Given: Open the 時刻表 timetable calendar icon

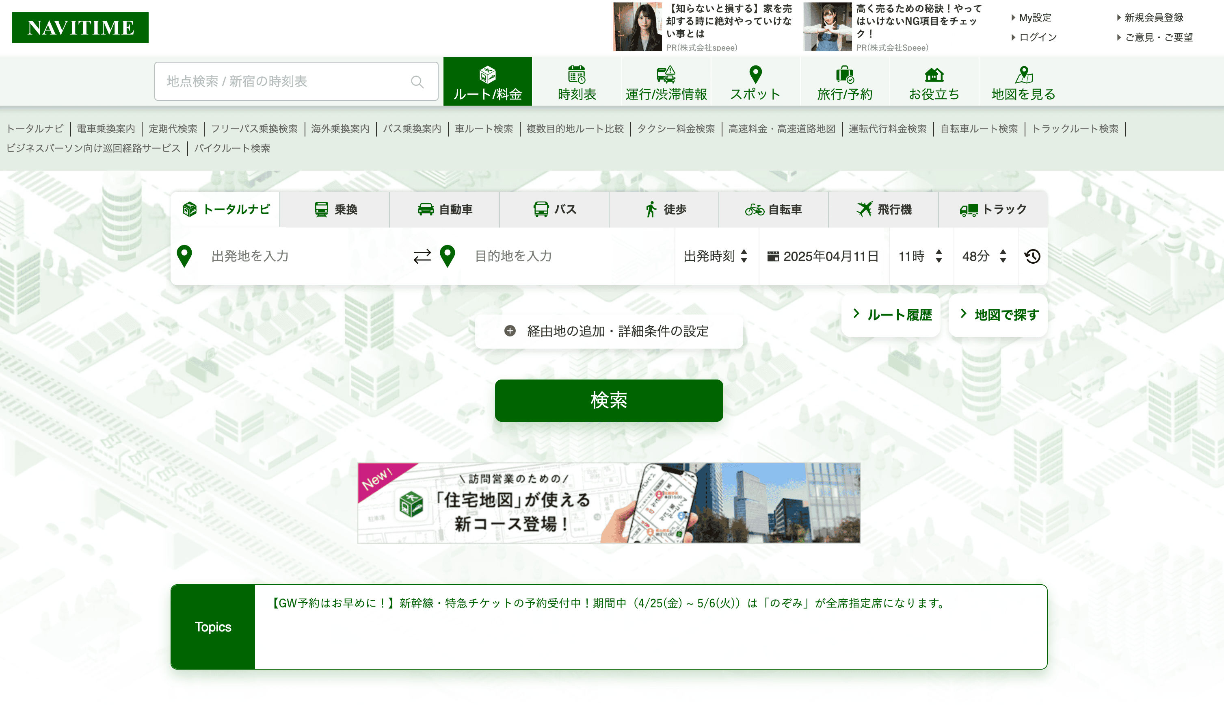Looking at the screenshot, I should [x=577, y=75].
